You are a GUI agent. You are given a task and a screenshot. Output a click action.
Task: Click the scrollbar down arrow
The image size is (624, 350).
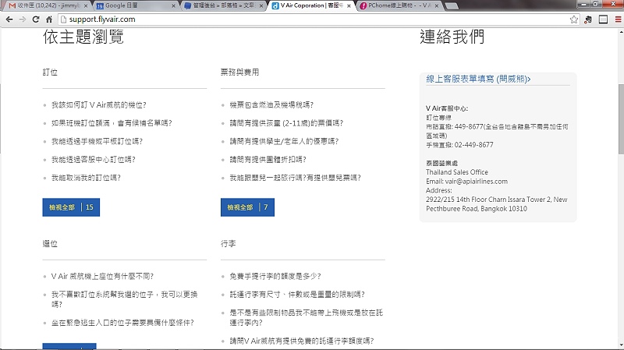click(x=621, y=345)
